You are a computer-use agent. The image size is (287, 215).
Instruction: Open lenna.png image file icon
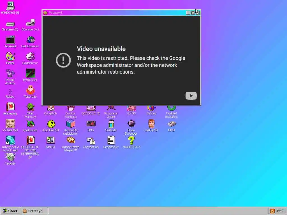tap(10, 107)
